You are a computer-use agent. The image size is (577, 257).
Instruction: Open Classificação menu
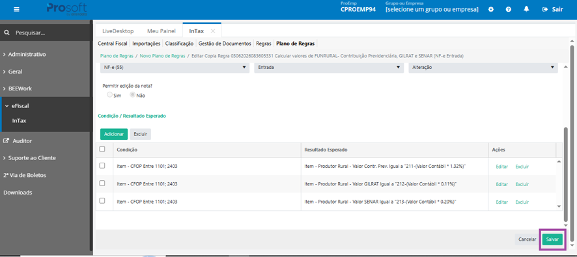179,44
